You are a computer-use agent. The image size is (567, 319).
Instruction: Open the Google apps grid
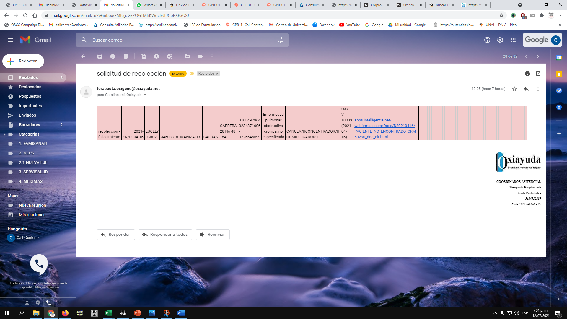pos(513,40)
